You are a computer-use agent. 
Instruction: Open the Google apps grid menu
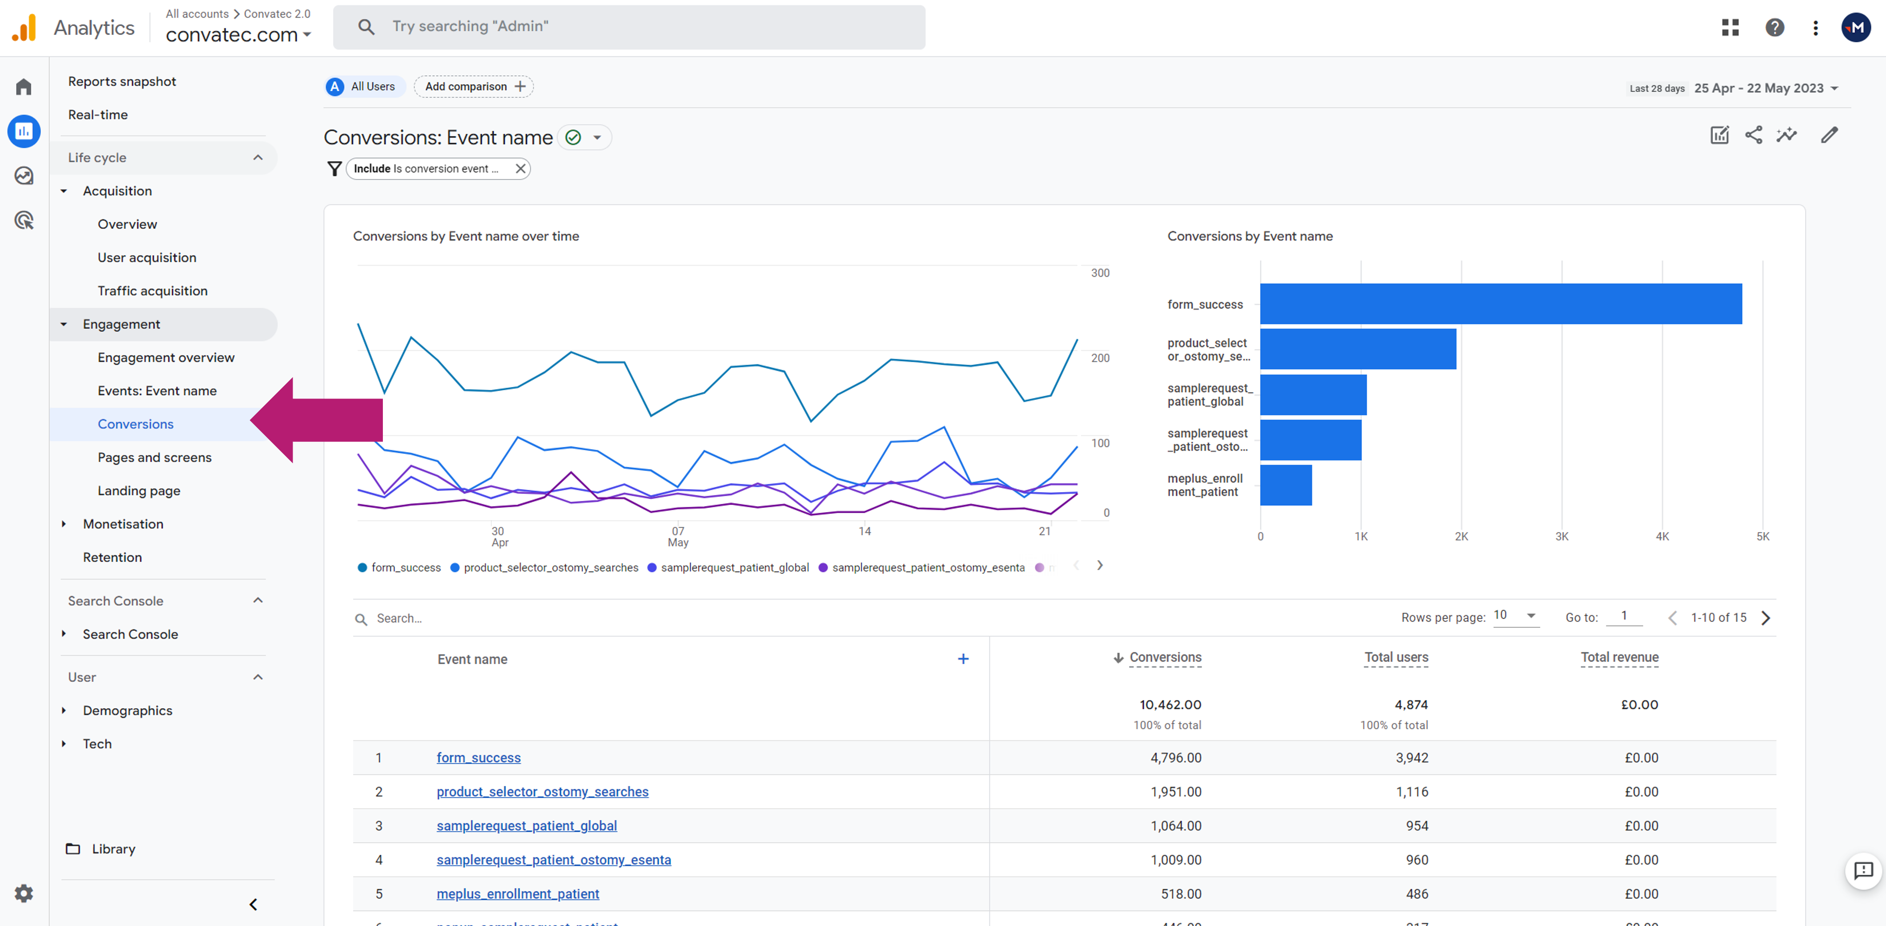tap(1730, 27)
